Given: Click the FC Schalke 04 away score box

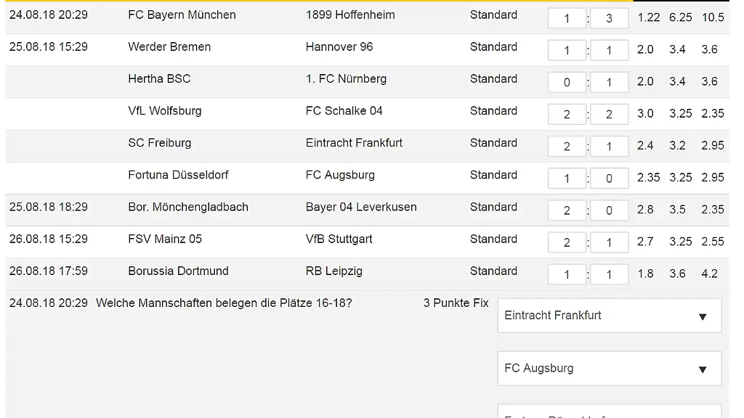Looking at the screenshot, I should tap(609, 114).
